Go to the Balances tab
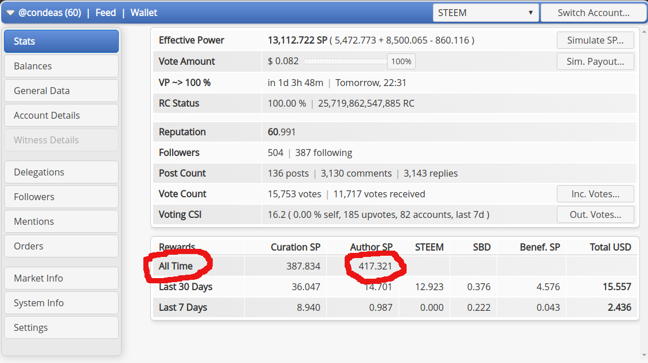The width and height of the screenshot is (648, 363). tap(61, 66)
